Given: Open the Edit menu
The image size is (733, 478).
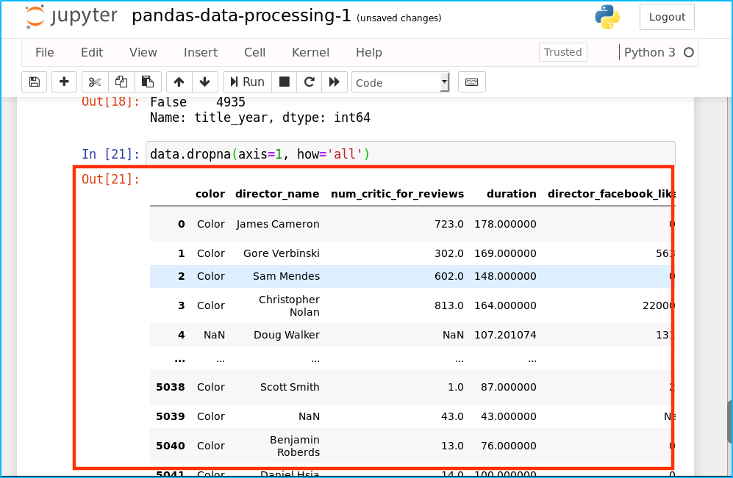Looking at the screenshot, I should pos(92,52).
